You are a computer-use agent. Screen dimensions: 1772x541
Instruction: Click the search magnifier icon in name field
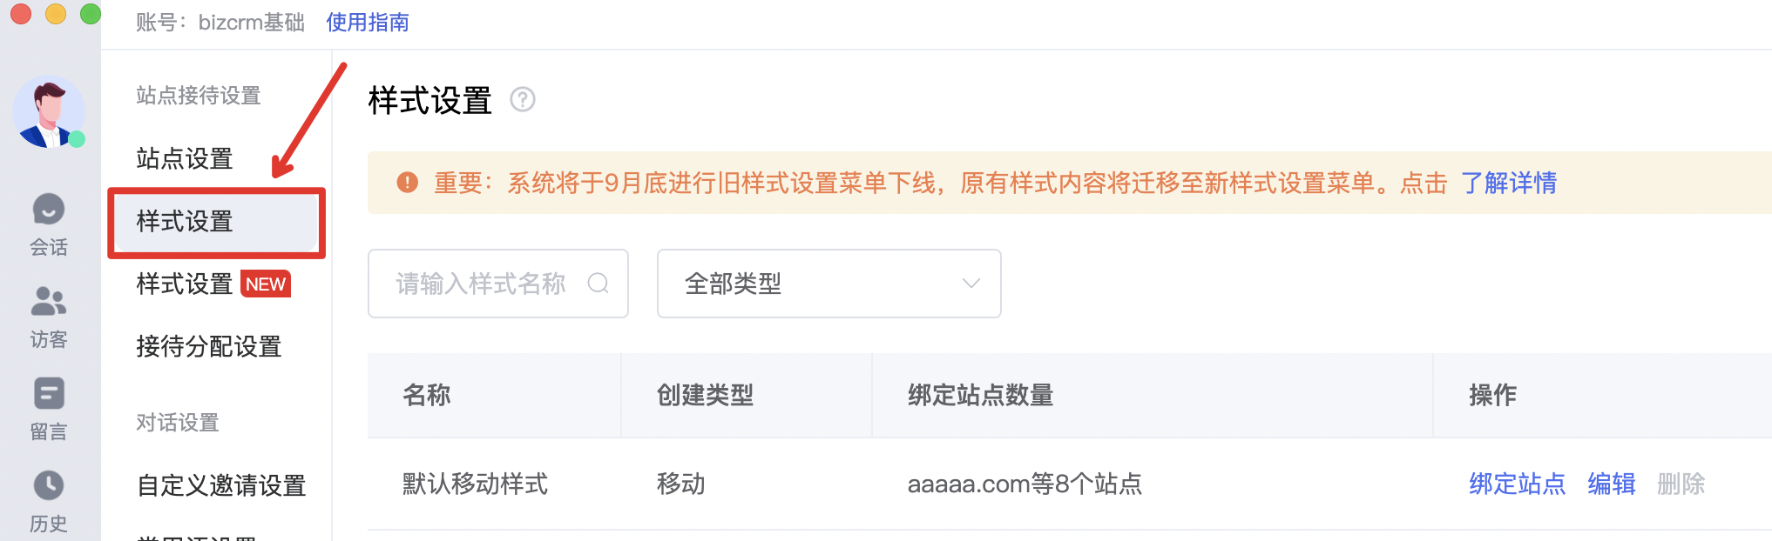click(599, 283)
